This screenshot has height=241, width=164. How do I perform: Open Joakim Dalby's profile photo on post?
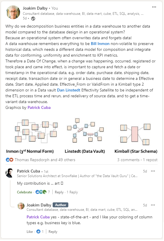coord(13,12)
